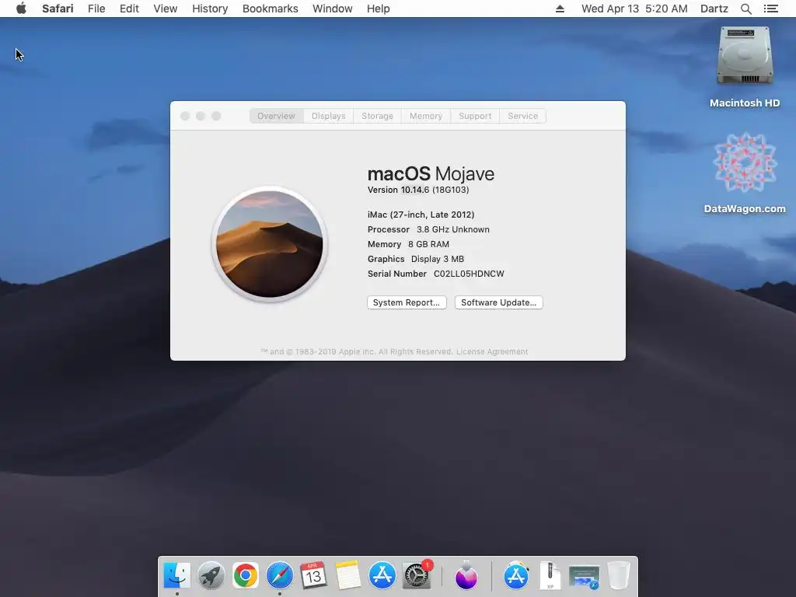
Task: Open Notes app in the dock
Action: click(x=347, y=575)
